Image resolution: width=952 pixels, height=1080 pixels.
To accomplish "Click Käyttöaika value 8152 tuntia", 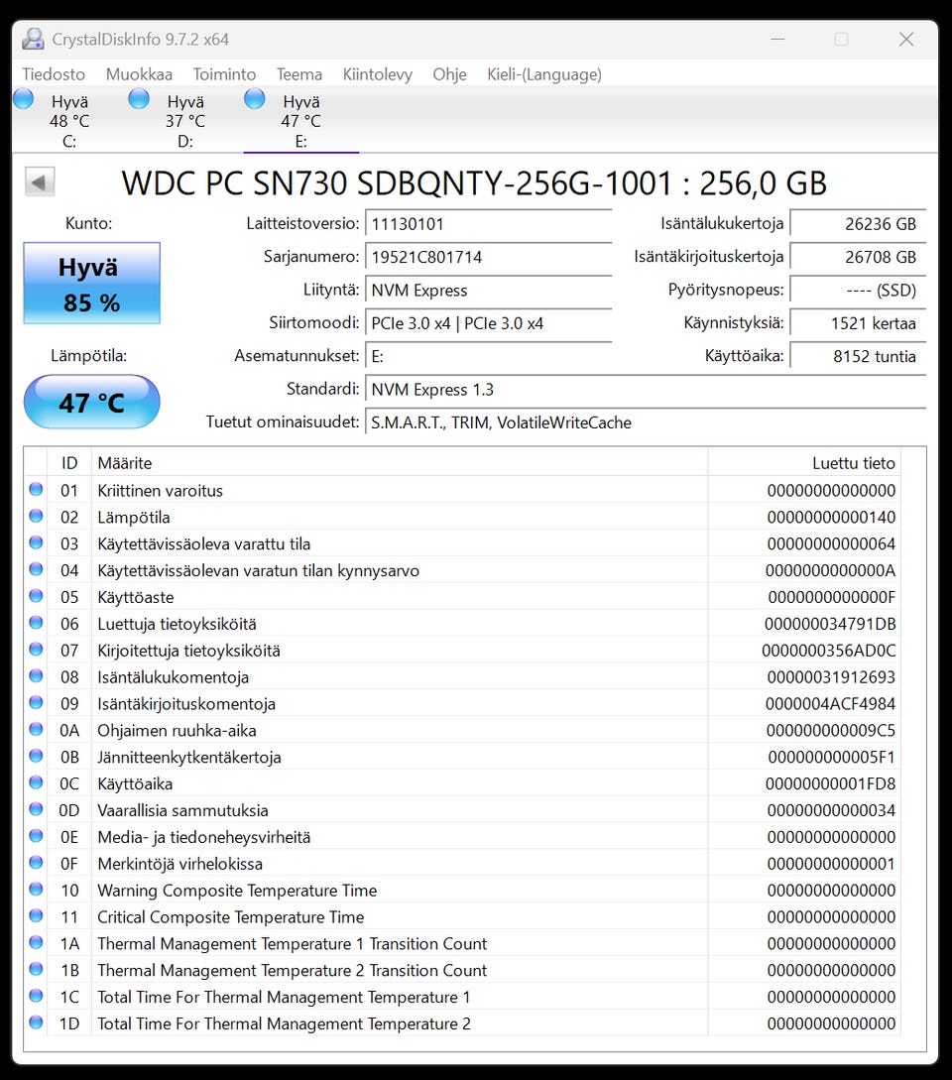I will 858,356.
